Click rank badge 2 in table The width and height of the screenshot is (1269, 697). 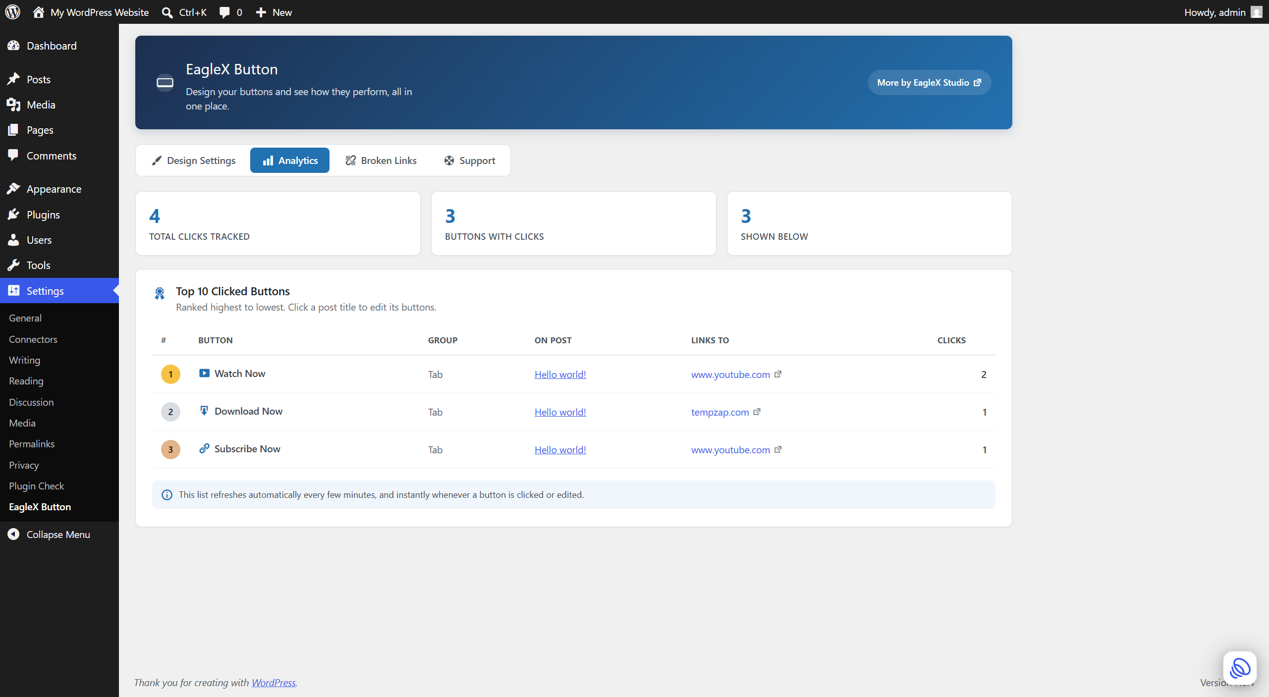pos(170,412)
